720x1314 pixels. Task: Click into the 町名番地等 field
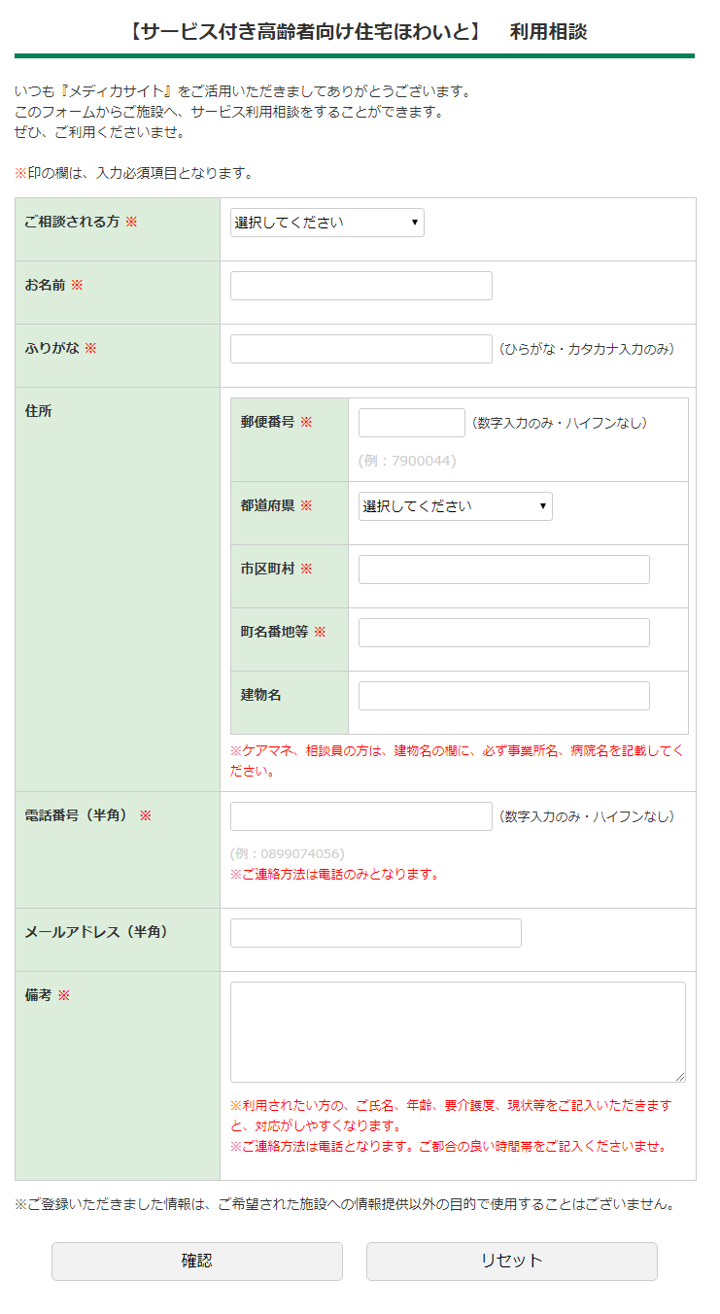click(503, 633)
